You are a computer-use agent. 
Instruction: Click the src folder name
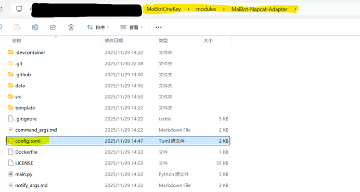tap(18, 97)
